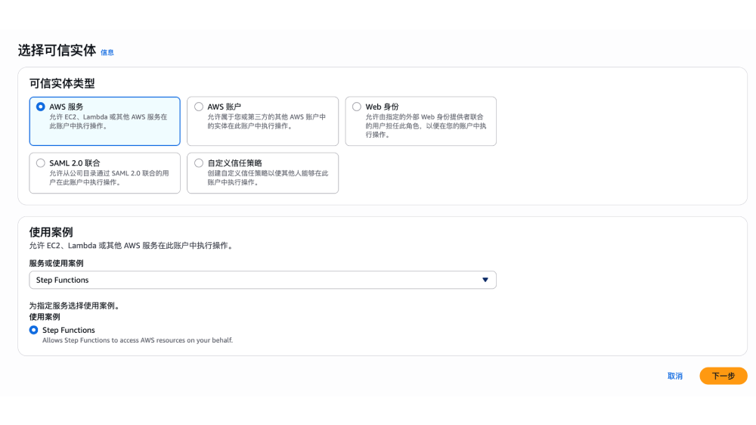Click the 选择可信实体 page heading
Image resolution: width=756 pixels, height=425 pixels.
57,51
